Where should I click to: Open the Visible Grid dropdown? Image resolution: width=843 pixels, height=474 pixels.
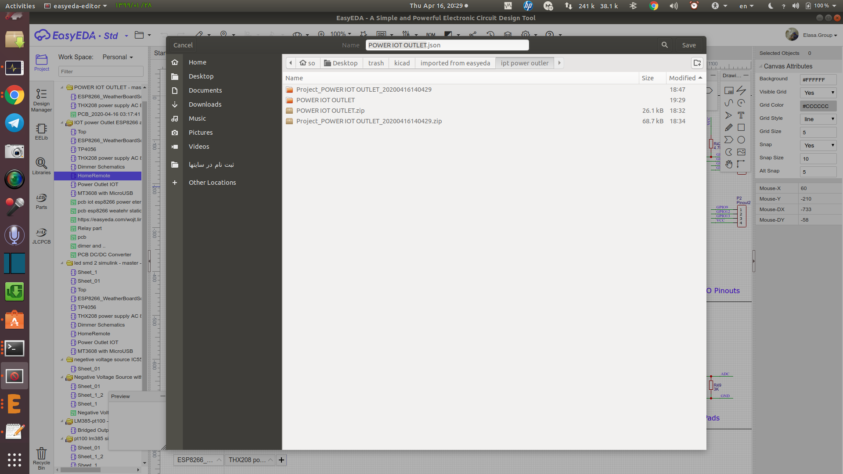(x=818, y=93)
